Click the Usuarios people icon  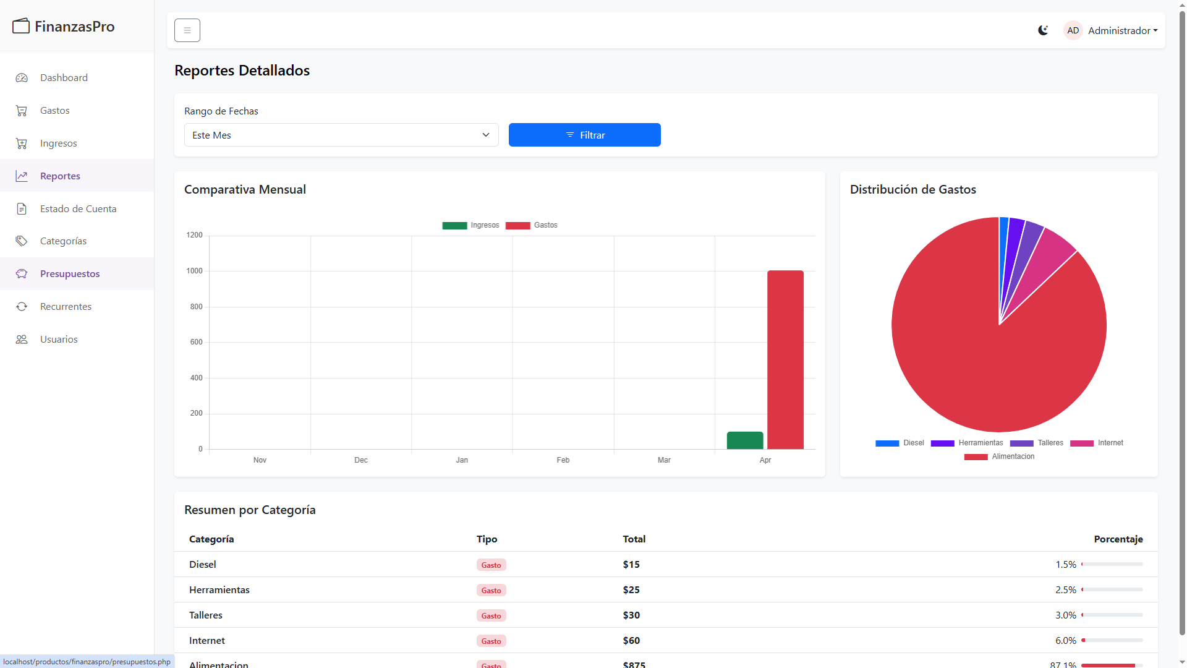(x=22, y=340)
